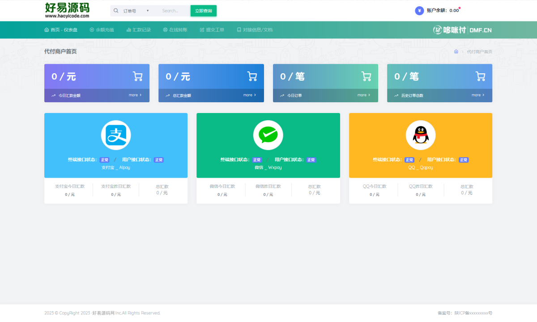Screen dimensions: 537x322
Task: Open 首页 - 仪表盘 menu item
Action: [61, 30]
